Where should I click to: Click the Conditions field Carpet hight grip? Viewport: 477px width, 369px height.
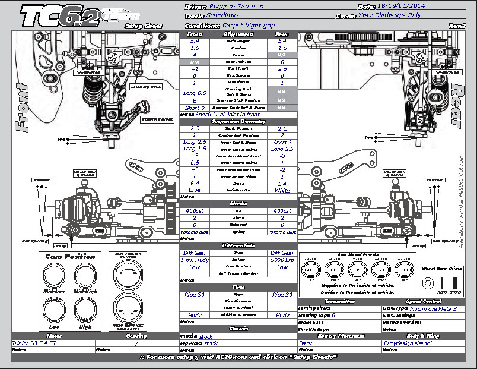click(x=249, y=26)
